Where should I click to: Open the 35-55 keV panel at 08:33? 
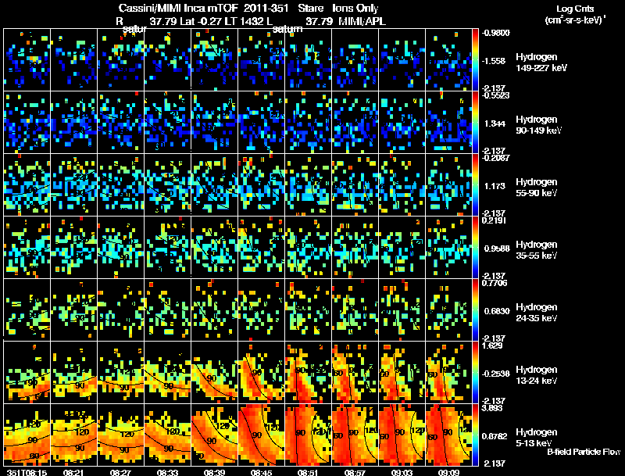[x=167, y=248]
